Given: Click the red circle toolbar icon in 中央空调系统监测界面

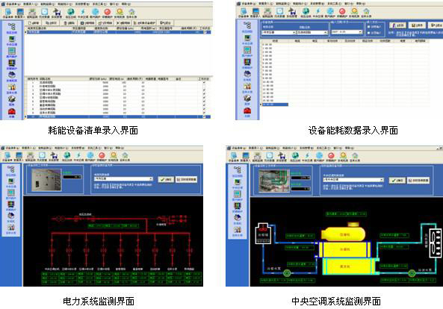Looking at the screenshot, I should tap(331, 155).
